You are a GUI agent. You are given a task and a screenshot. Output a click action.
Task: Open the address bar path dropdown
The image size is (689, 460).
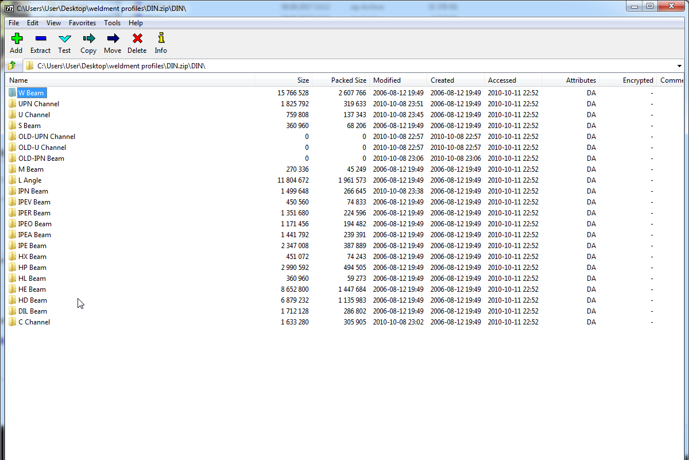coord(680,65)
